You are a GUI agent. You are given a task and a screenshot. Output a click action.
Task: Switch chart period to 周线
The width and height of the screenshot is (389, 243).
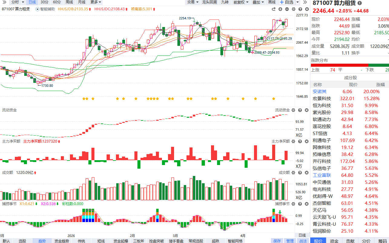tap(69, 2)
